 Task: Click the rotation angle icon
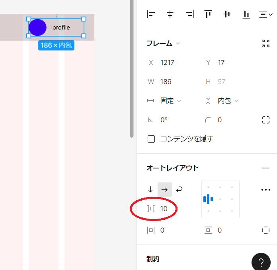click(150, 120)
